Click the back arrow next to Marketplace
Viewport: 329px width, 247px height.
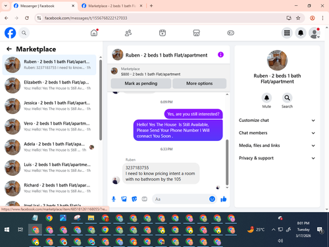(9, 49)
